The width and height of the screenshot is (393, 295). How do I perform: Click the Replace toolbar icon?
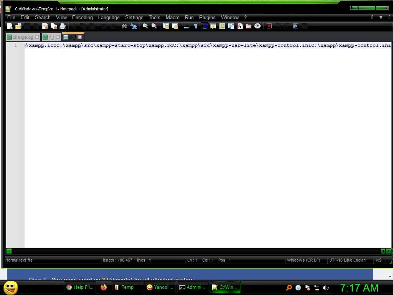(134, 26)
